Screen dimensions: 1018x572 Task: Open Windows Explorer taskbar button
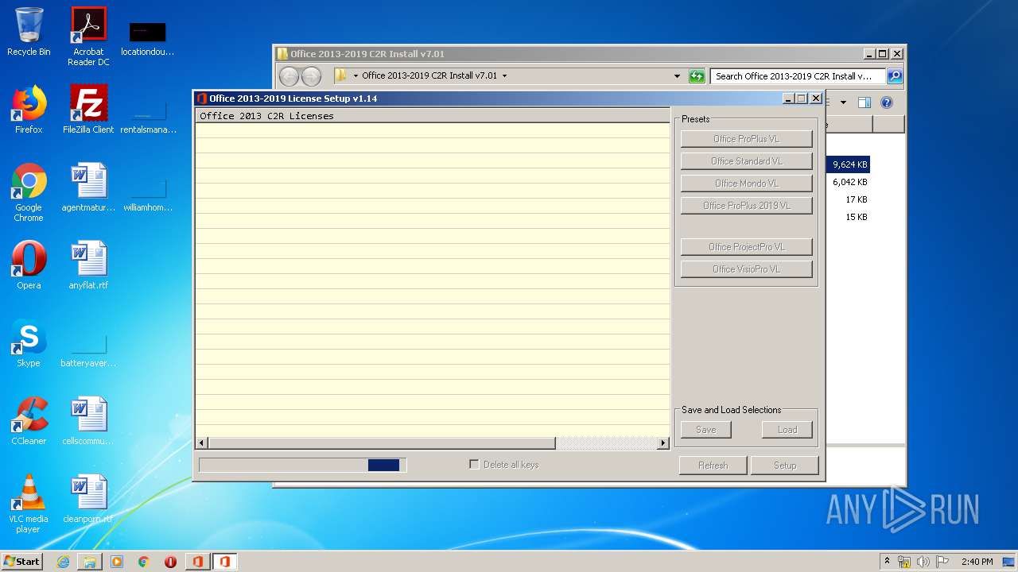90,562
